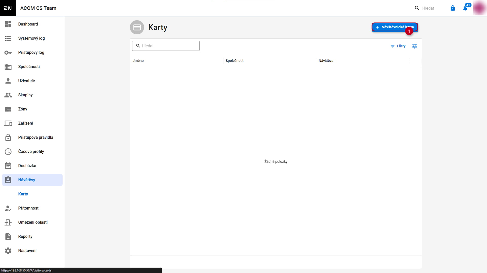Click the Přístupový log key icon
The width and height of the screenshot is (487, 273).
pos(8,53)
